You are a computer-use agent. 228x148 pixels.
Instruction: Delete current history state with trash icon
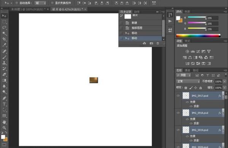(158, 43)
